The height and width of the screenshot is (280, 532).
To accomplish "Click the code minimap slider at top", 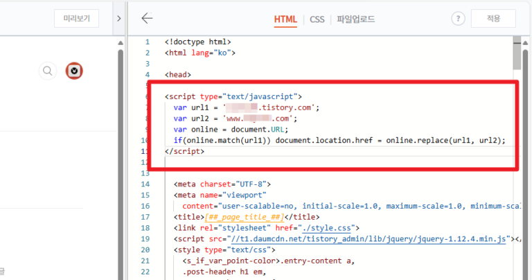I will point(517,53).
